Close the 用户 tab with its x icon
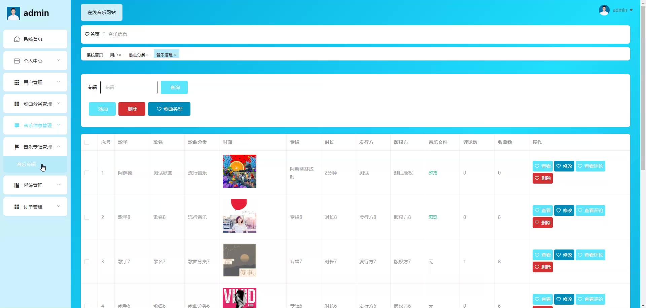 120,55
